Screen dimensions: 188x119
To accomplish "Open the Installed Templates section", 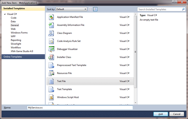I will (23, 8).
